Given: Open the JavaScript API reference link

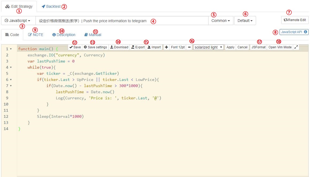Looking at the screenshot, I should pyautogui.click(x=294, y=32).
